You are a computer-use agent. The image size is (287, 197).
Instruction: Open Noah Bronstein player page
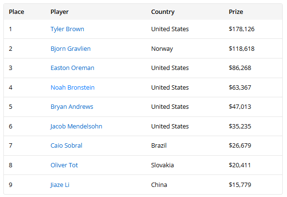tap(73, 88)
